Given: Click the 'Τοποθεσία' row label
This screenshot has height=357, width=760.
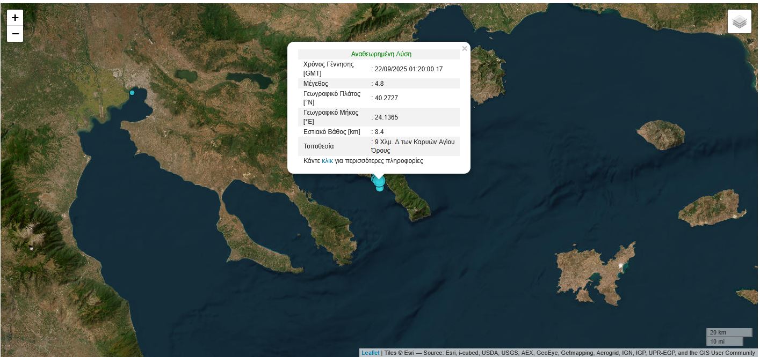Looking at the screenshot, I should (319, 146).
